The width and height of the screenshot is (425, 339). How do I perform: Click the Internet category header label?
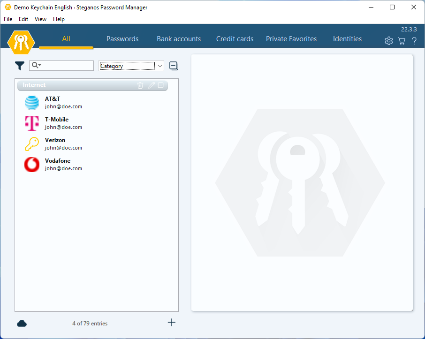tap(34, 85)
